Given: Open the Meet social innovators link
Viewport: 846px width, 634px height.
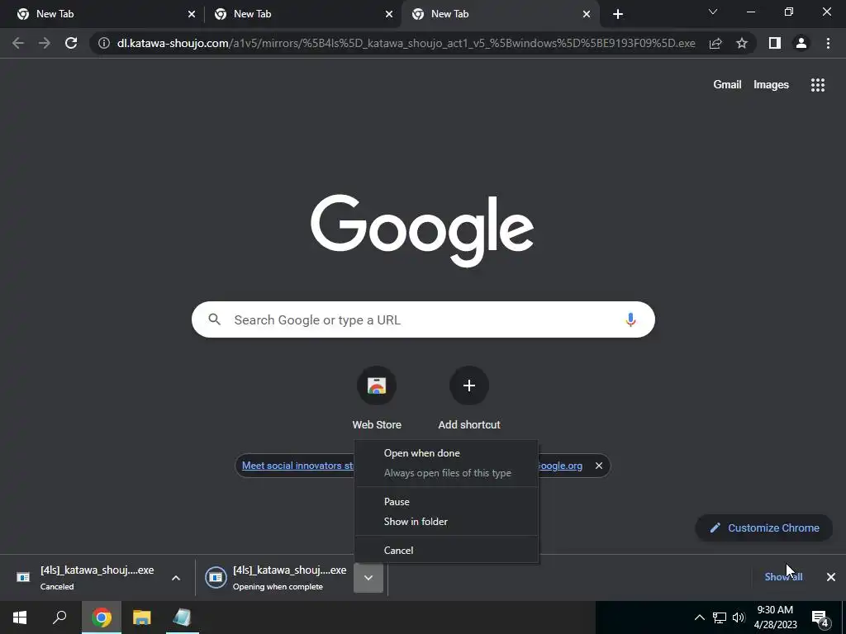Looking at the screenshot, I should coord(297,466).
